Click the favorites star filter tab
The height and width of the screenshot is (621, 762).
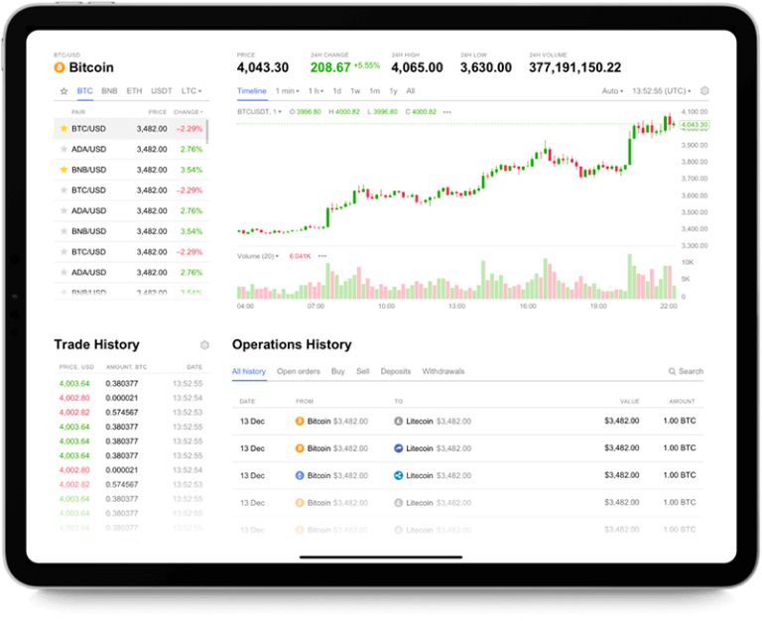(x=63, y=91)
